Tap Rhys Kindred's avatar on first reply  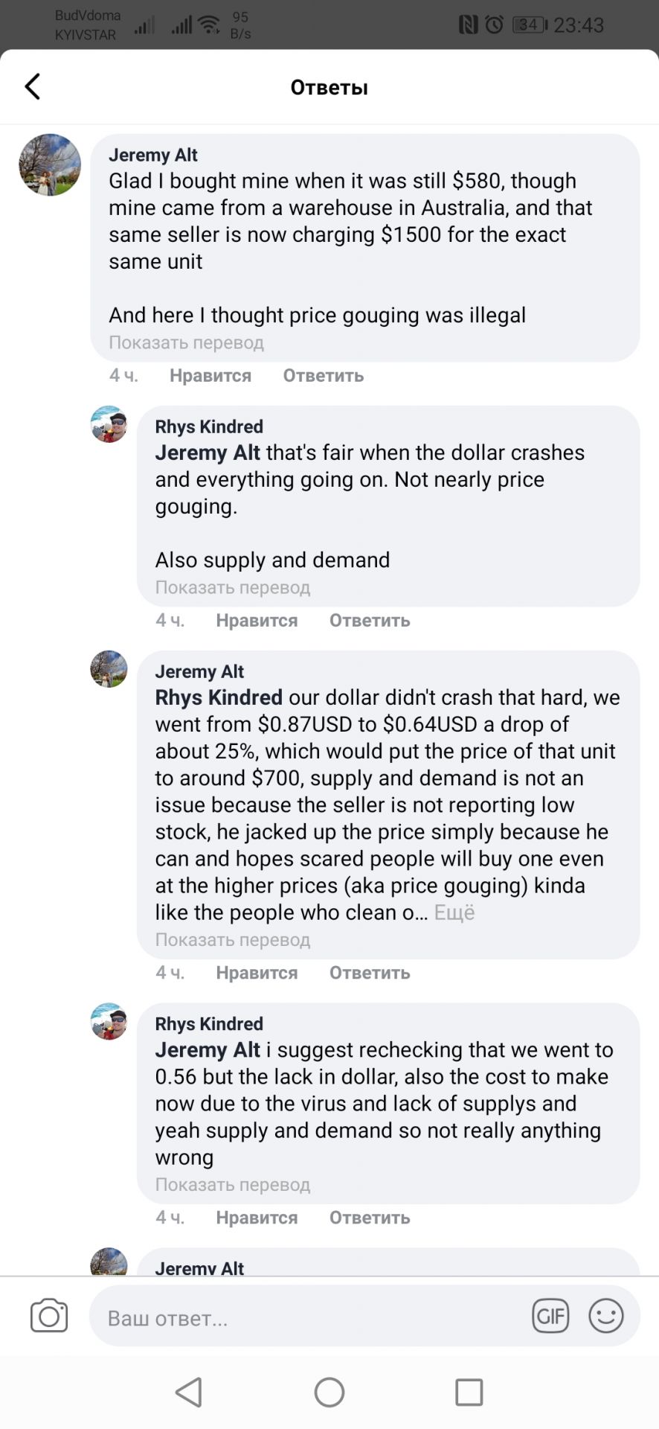[x=109, y=424]
